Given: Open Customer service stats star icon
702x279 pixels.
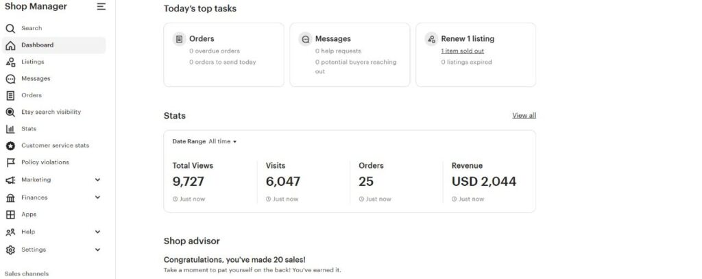Looking at the screenshot, I should tap(10, 146).
